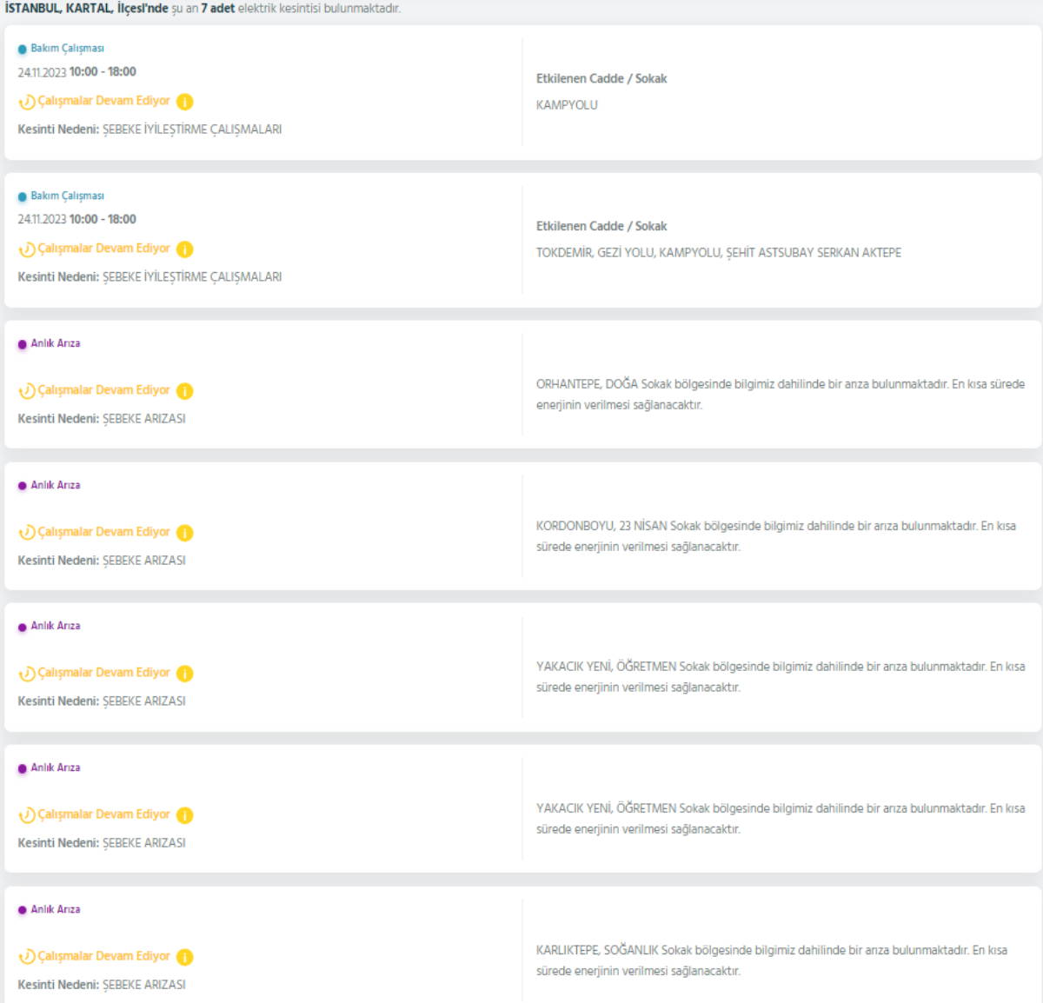Click the clock icon in the KARLIKTEPE card

click(27, 957)
